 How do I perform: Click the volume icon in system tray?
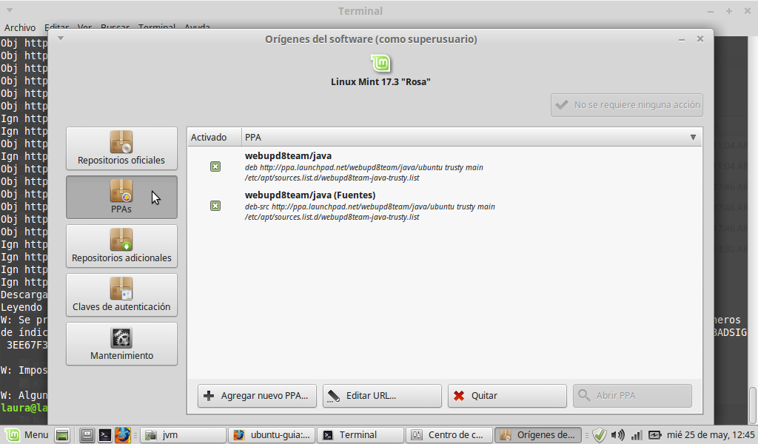coord(617,435)
